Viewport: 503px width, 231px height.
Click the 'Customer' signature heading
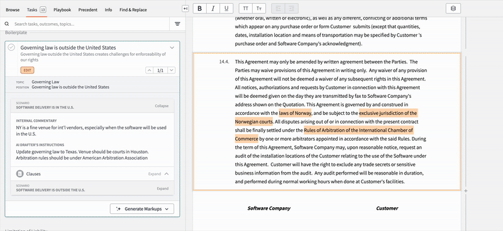click(x=387, y=208)
